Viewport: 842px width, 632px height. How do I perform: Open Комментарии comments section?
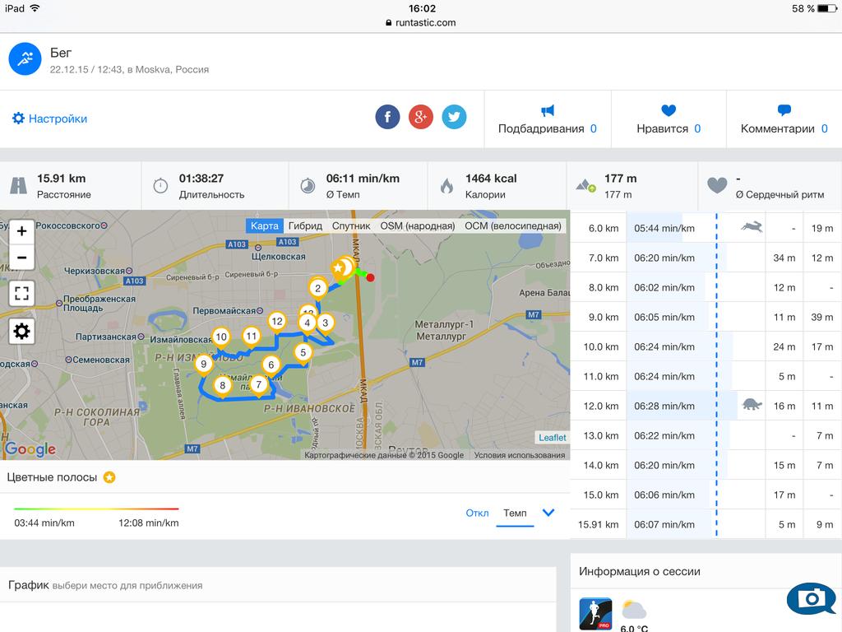[784, 119]
